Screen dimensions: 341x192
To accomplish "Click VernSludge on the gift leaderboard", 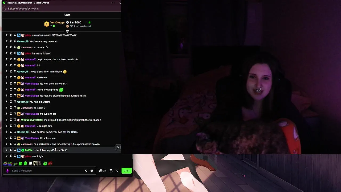I will (57, 22).
